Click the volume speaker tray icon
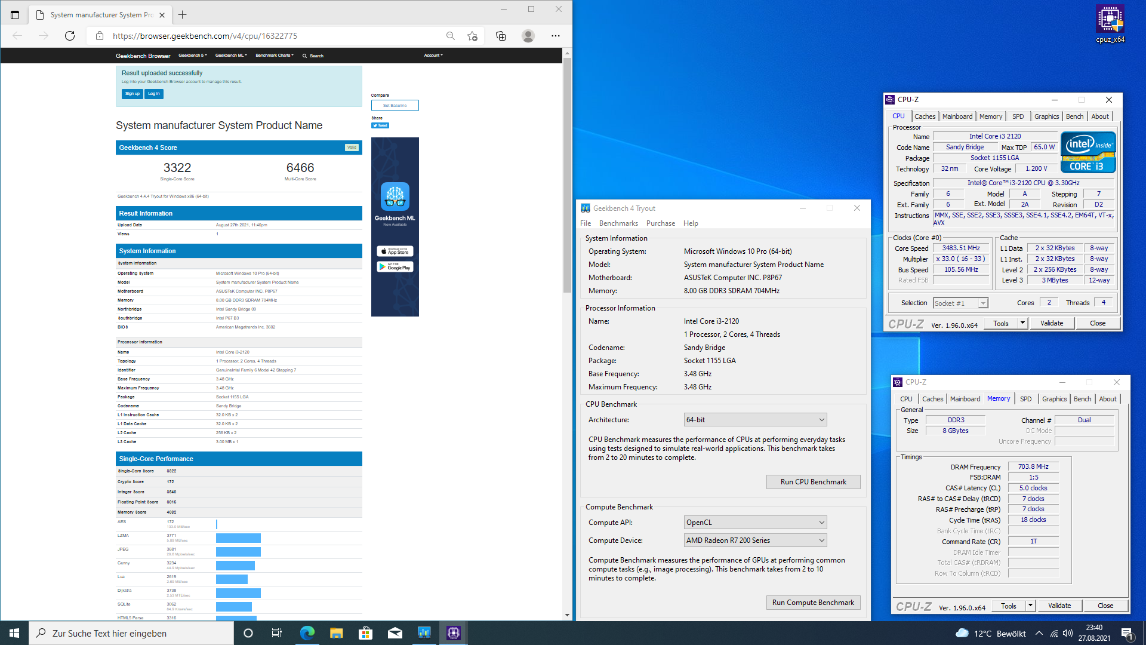Image resolution: width=1146 pixels, height=645 pixels. coord(1068,633)
